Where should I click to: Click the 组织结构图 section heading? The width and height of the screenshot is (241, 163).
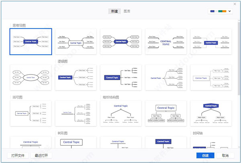111,97
